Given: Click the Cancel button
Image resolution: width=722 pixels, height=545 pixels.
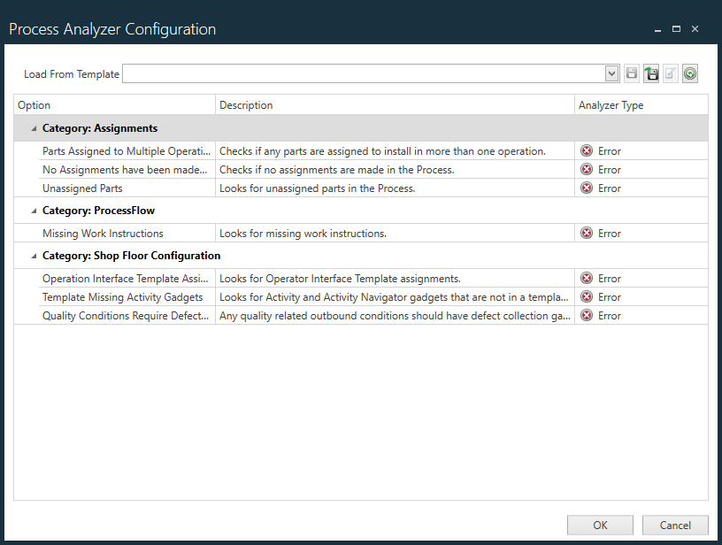Looking at the screenshot, I should (675, 525).
